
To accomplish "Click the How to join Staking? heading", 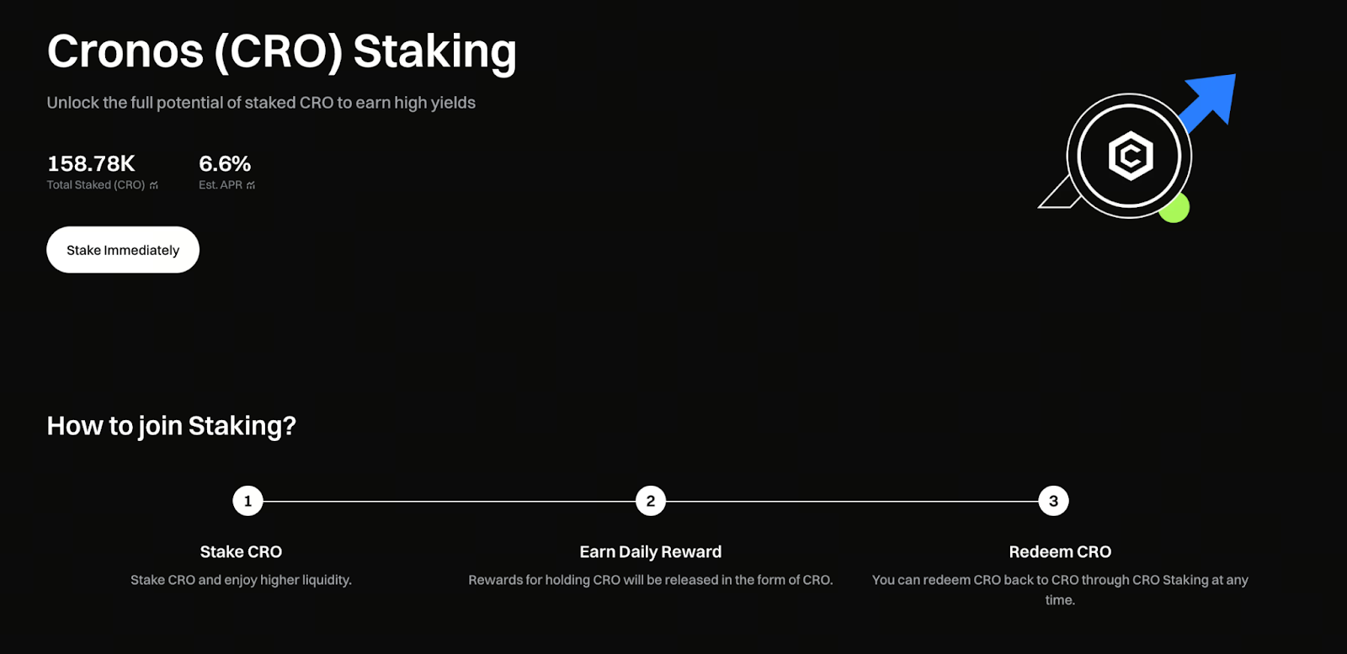I will 172,426.
